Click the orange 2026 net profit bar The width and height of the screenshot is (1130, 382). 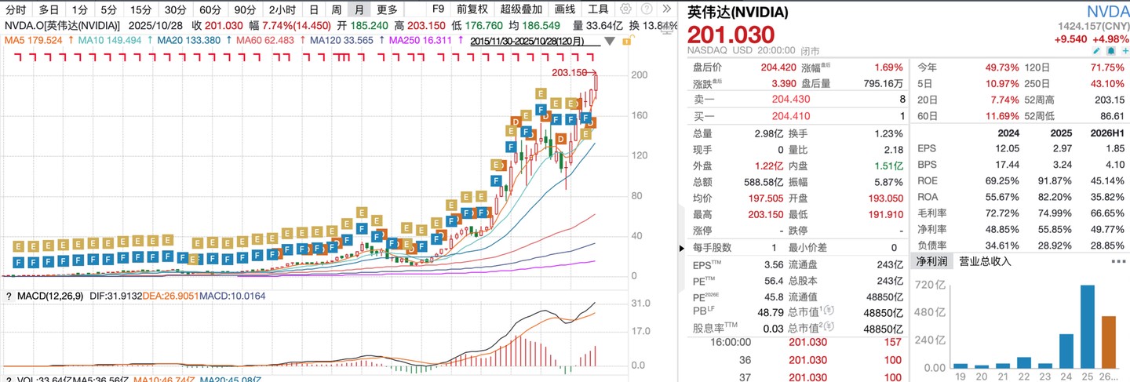click(x=1109, y=342)
